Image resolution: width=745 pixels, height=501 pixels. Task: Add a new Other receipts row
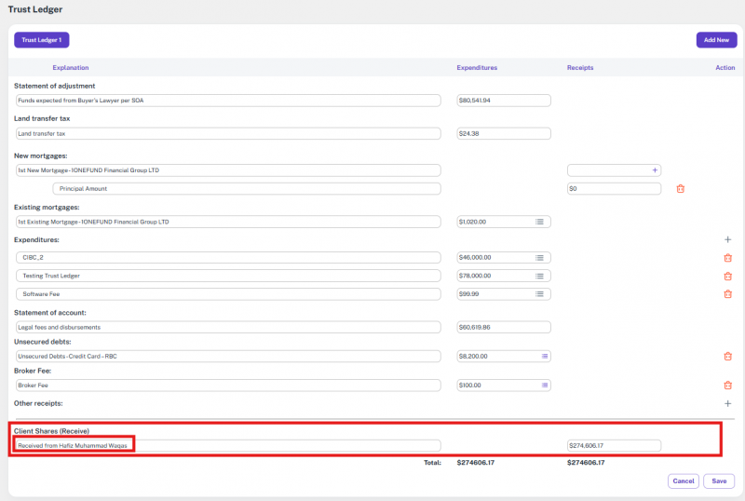pos(727,403)
